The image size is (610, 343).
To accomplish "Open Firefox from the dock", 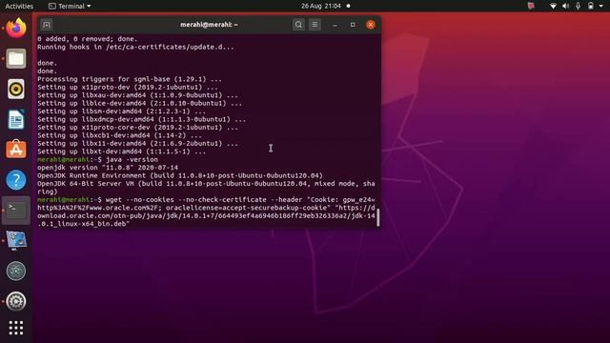I will (x=16, y=28).
